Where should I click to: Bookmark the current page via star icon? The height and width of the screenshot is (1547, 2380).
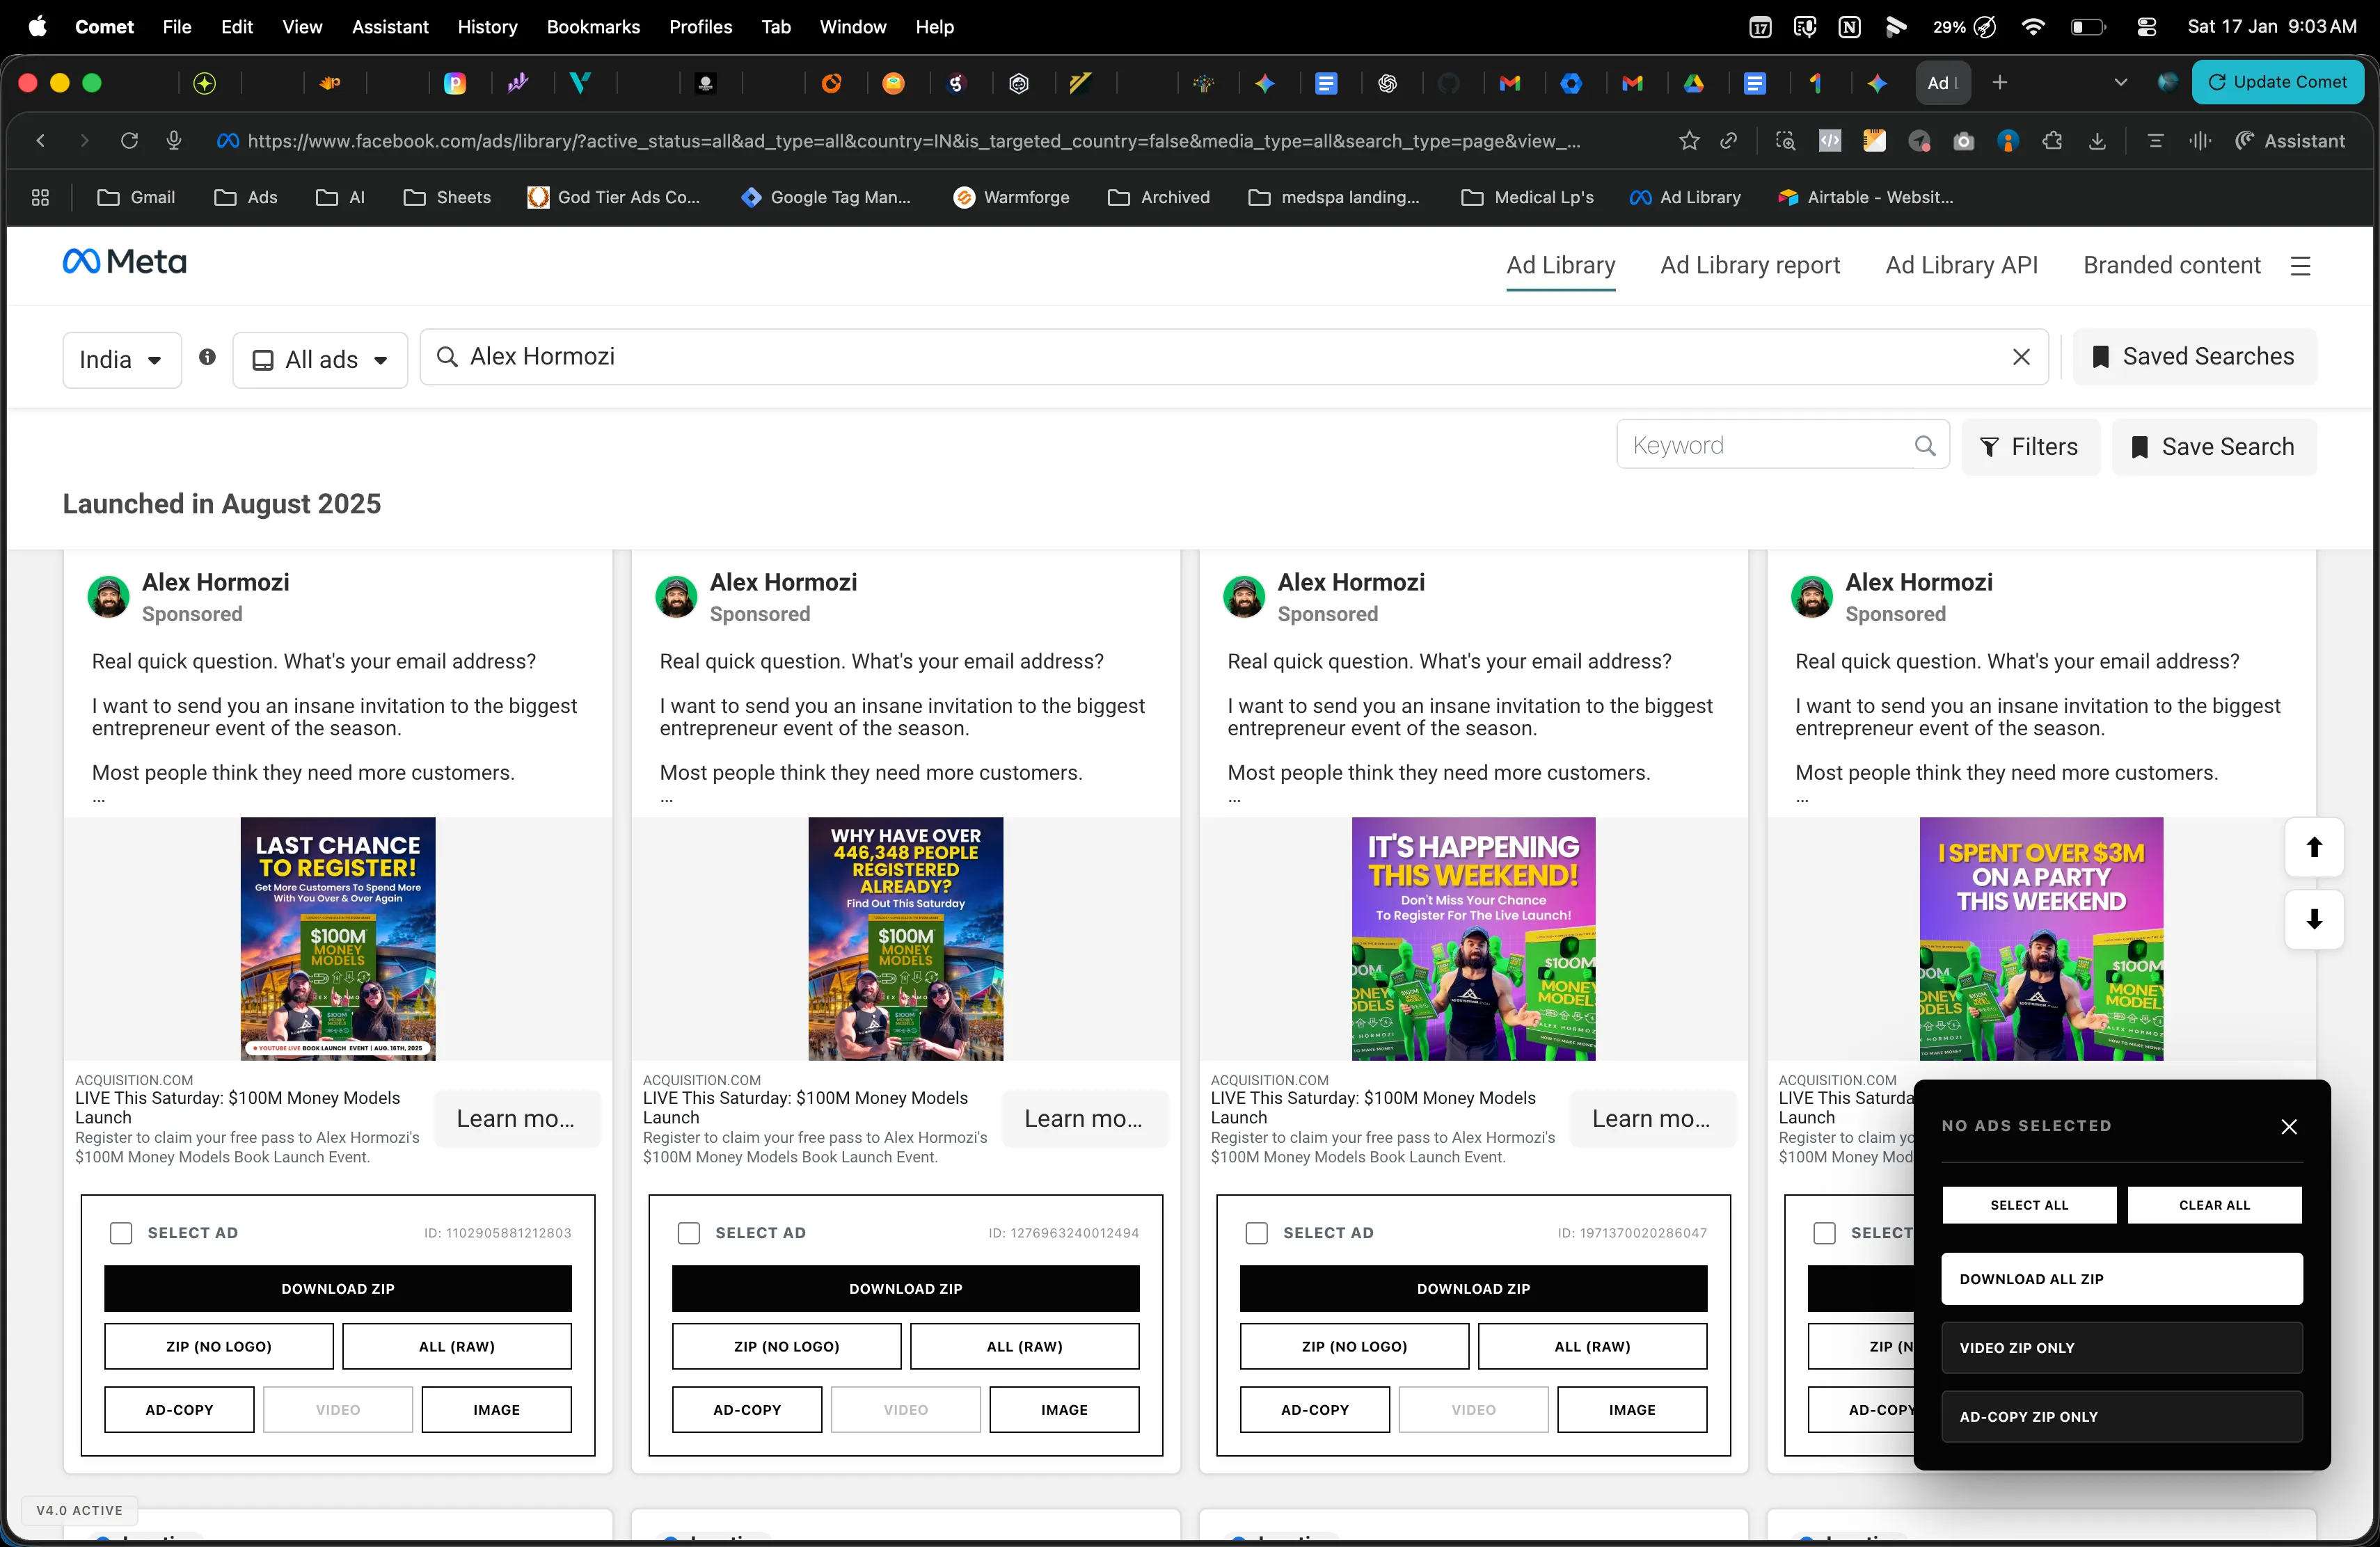tap(1688, 141)
